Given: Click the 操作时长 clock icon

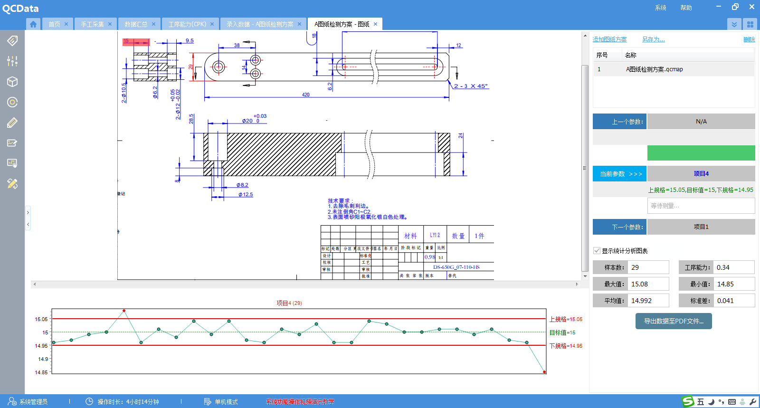Looking at the screenshot, I should click(x=89, y=401).
